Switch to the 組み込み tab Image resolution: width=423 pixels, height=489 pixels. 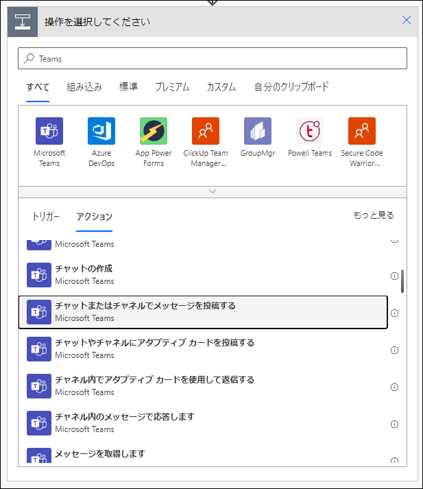pyautogui.click(x=84, y=87)
